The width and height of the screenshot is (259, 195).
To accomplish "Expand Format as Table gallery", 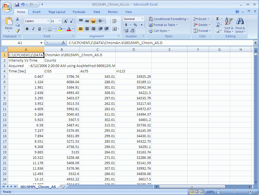I will tap(163, 25).
